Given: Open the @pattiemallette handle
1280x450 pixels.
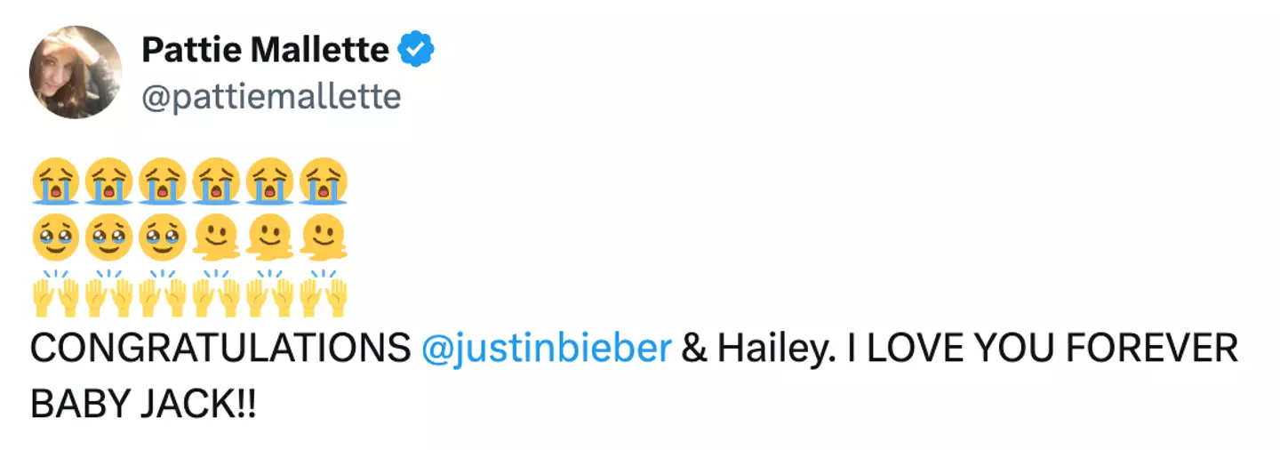Looking at the screenshot, I should click(x=271, y=96).
